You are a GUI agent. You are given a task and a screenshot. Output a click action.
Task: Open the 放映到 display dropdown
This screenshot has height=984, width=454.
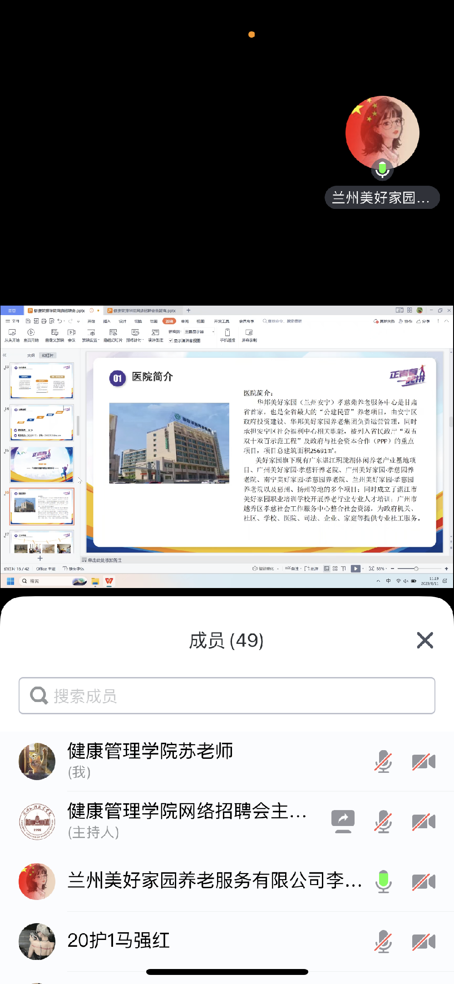[x=213, y=332]
